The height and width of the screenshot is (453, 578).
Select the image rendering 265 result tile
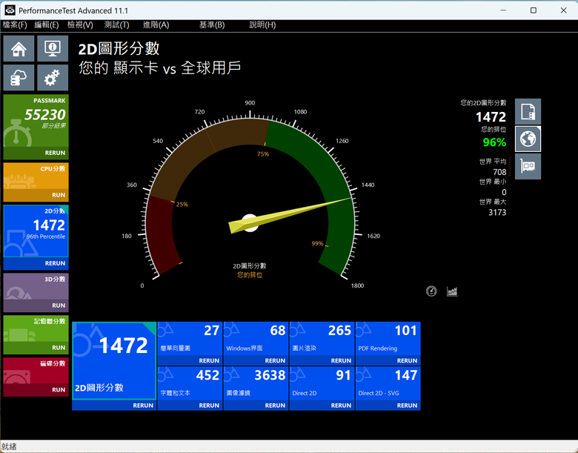(322, 339)
